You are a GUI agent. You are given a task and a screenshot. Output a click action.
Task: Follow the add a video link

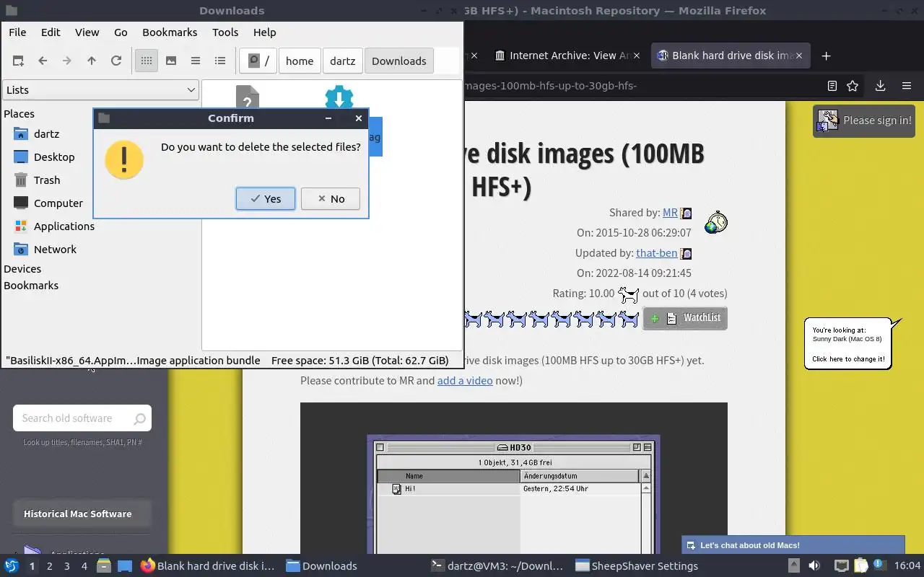point(465,380)
